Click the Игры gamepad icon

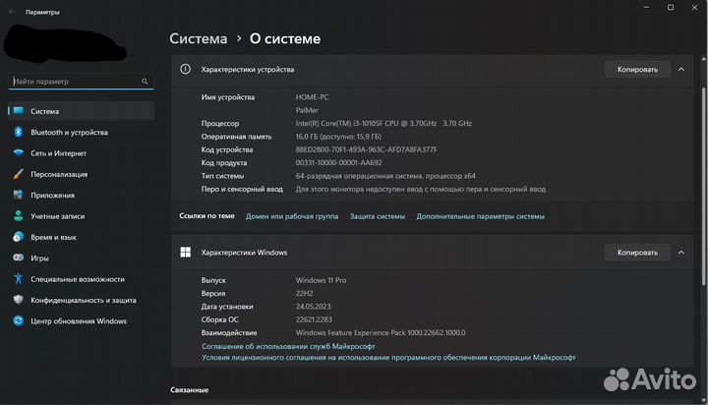tap(19, 258)
